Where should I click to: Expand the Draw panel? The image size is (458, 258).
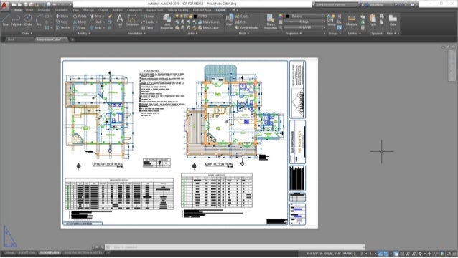(x=27, y=33)
